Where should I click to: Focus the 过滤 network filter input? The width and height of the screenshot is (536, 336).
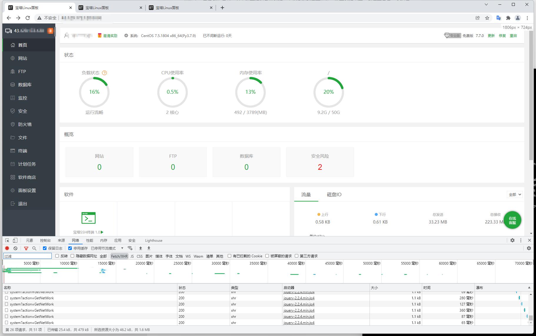pos(27,256)
